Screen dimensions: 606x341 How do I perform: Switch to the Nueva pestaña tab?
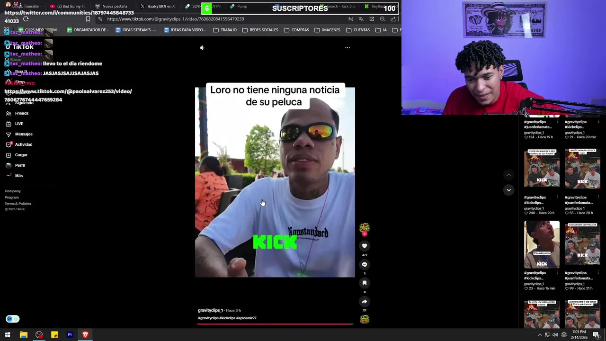pos(112,6)
